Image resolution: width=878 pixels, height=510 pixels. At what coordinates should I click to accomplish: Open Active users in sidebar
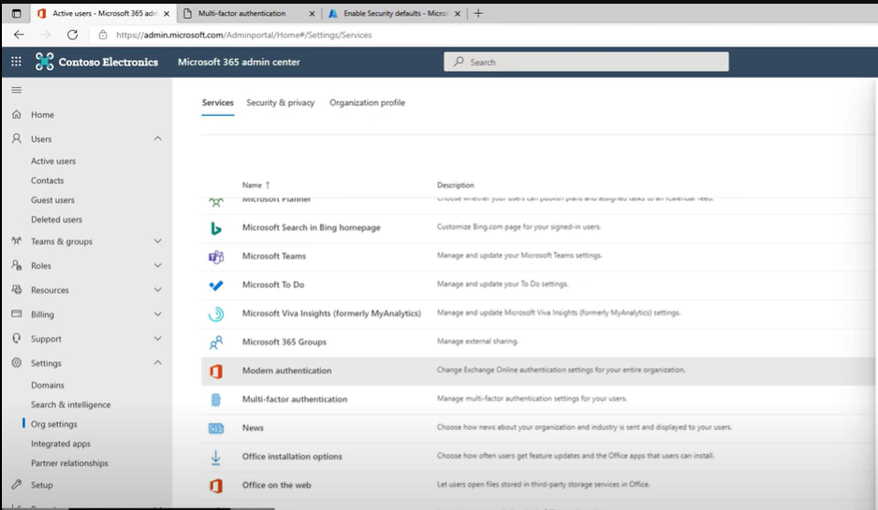53,161
